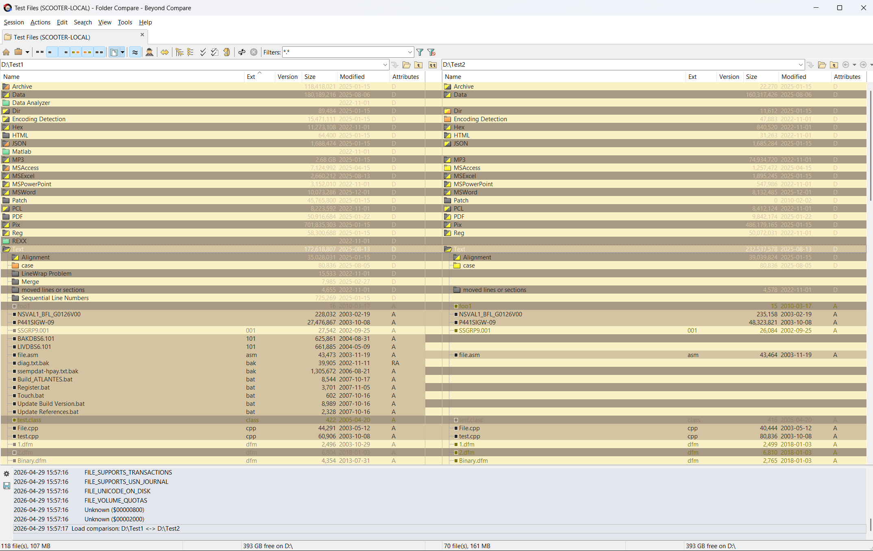
Task: Open the Rules referee icon
Action: click(150, 52)
